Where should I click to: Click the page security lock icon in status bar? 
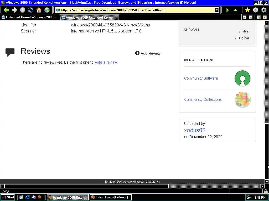[x=266, y=191]
